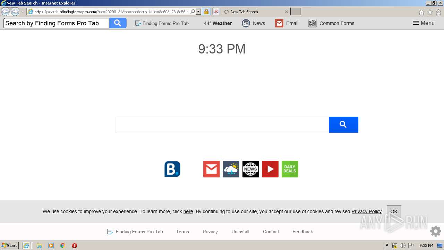The image size is (444, 250).
Task: Go to the browser Home icon
Action: point(421,12)
